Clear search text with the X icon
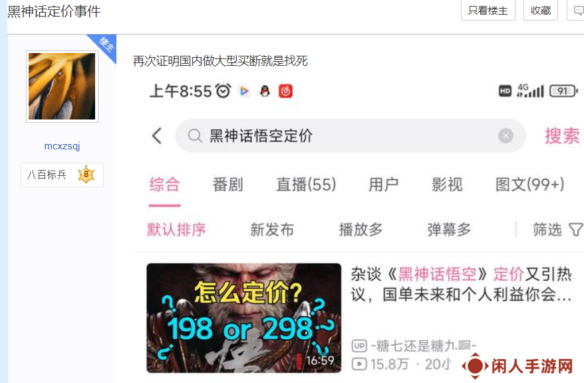Image resolution: width=584 pixels, height=383 pixels. [x=506, y=135]
